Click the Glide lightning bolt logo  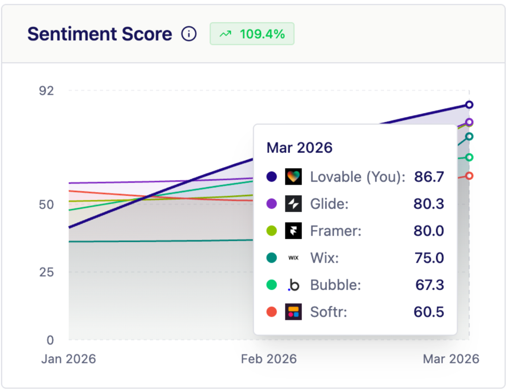click(293, 204)
